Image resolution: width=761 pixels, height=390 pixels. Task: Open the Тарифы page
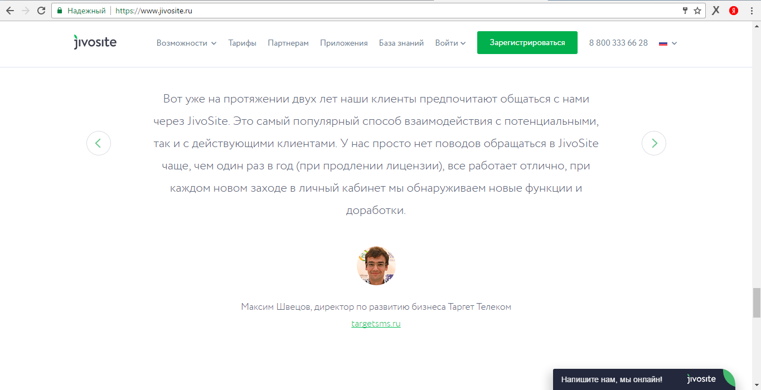[242, 43]
